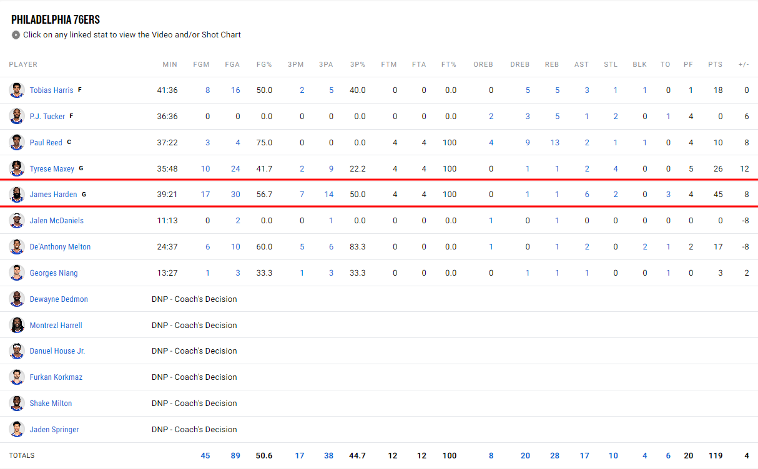Open Paul Reed player link
This screenshot has height=469, width=758.
tap(46, 143)
